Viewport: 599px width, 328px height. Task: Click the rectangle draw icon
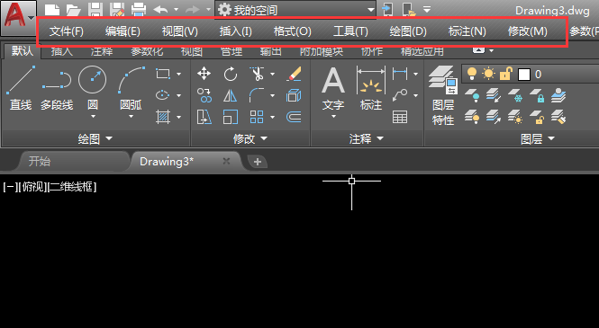pyautogui.click(x=163, y=74)
